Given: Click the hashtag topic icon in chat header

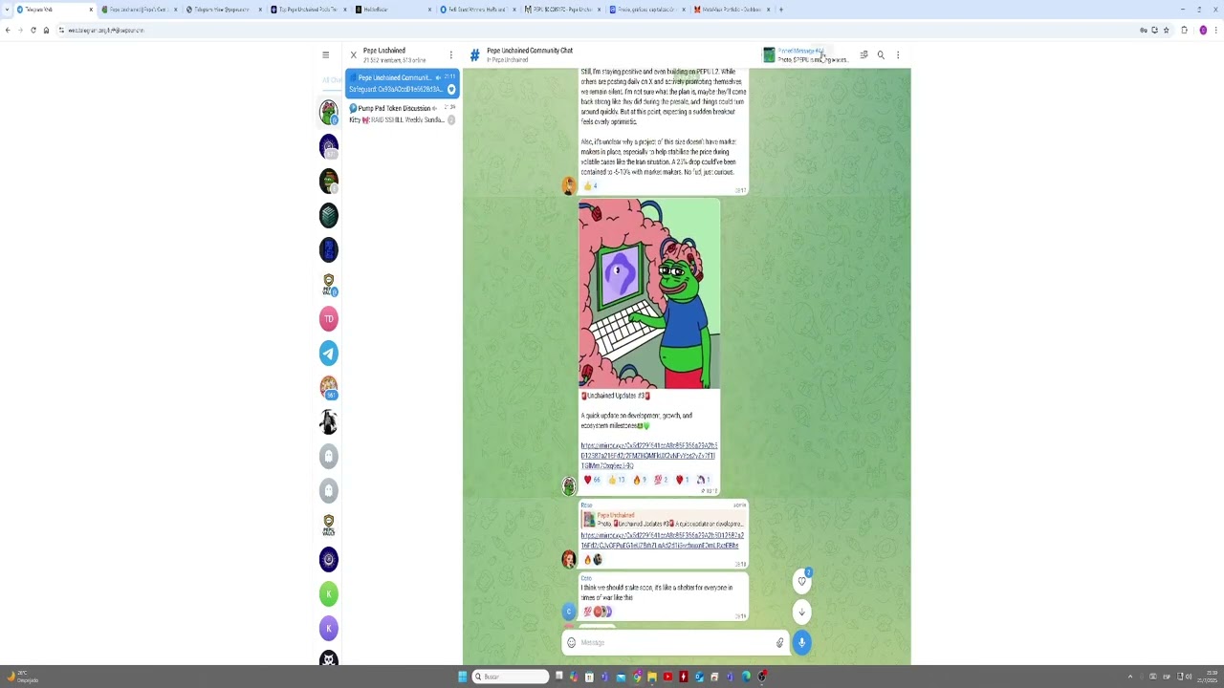Looking at the screenshot, I should pos(474,55).
